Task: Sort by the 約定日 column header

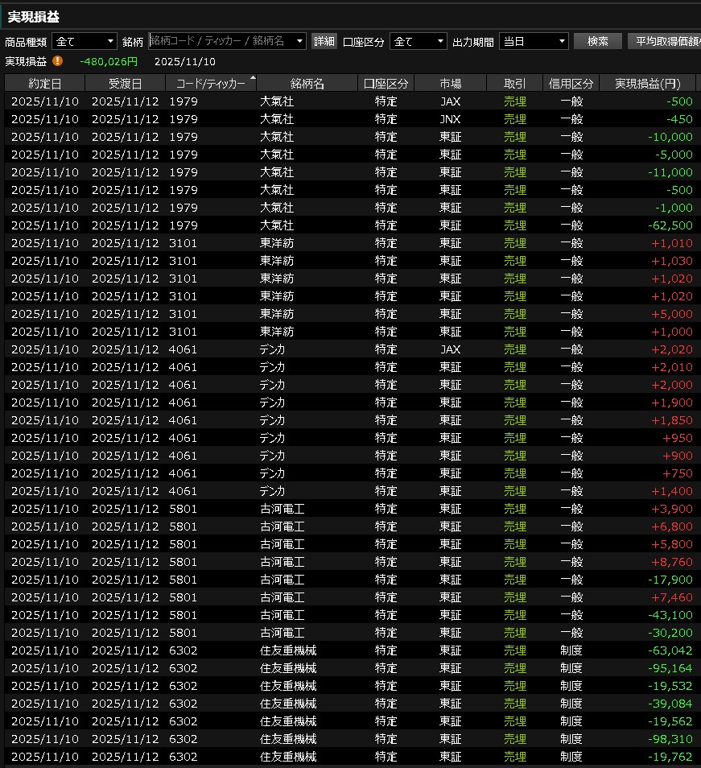Action: pyautogui.click(x=44, y=83)
